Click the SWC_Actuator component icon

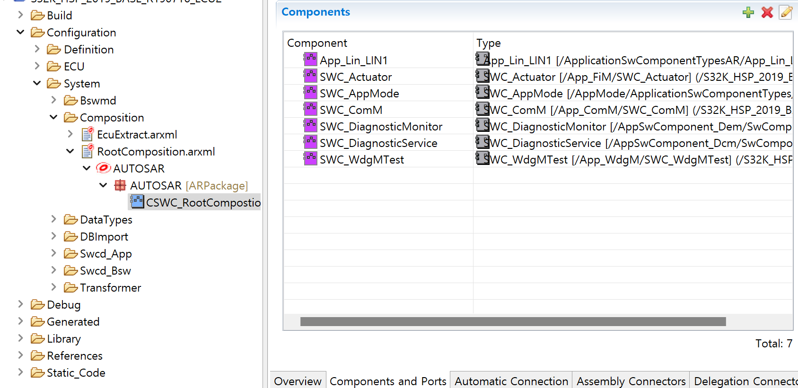coord(310,76)
